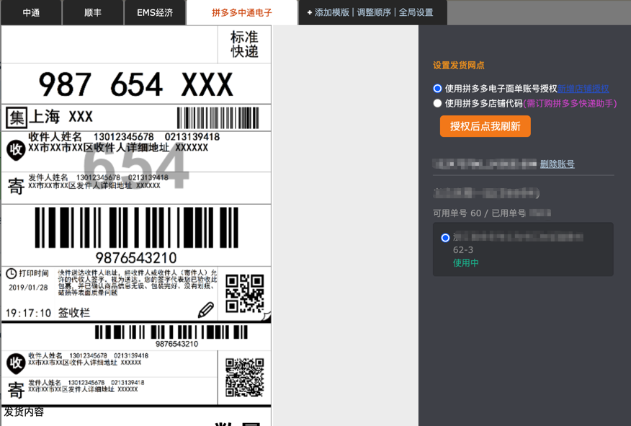
Task: Click the pencil icon in 签收栏
Action: (x=206, y=310)
